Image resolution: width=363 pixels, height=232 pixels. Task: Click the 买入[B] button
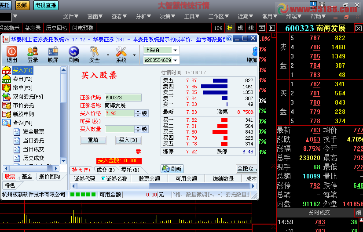(x=128, y=140)
